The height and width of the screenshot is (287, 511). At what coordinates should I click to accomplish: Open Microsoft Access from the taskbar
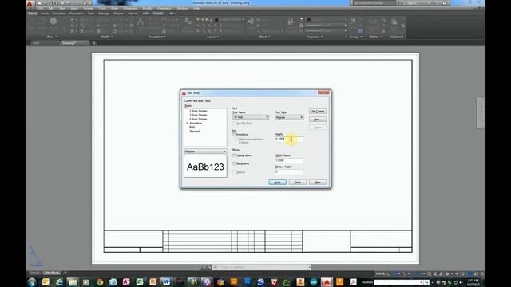click(126, 282)
